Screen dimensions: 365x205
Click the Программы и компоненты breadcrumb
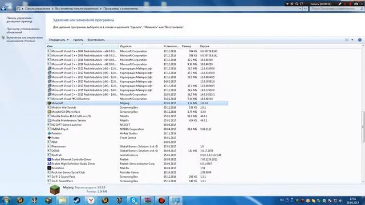point(120,9)
